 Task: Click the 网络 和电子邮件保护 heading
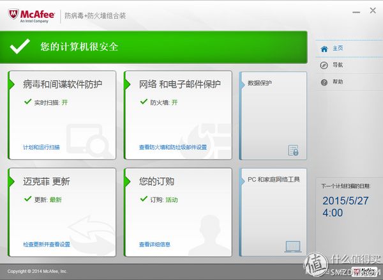coord(180,84)
